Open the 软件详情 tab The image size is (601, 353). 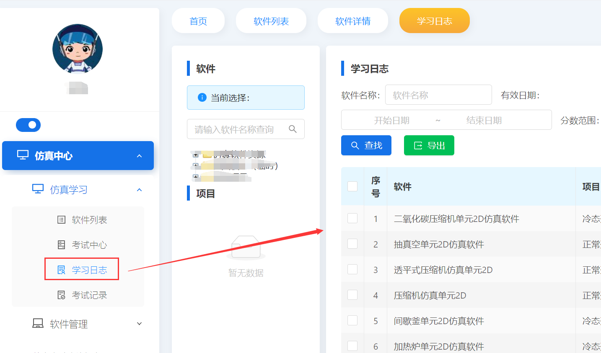[353, 21]
